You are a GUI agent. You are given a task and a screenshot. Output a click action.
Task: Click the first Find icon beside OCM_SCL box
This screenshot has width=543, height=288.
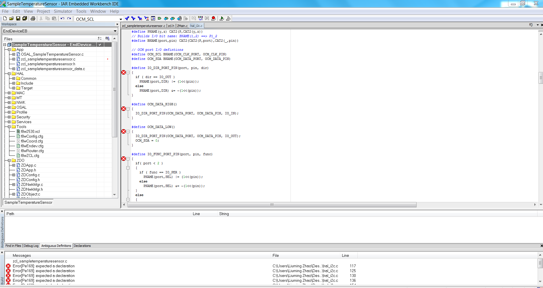point(127,18)
